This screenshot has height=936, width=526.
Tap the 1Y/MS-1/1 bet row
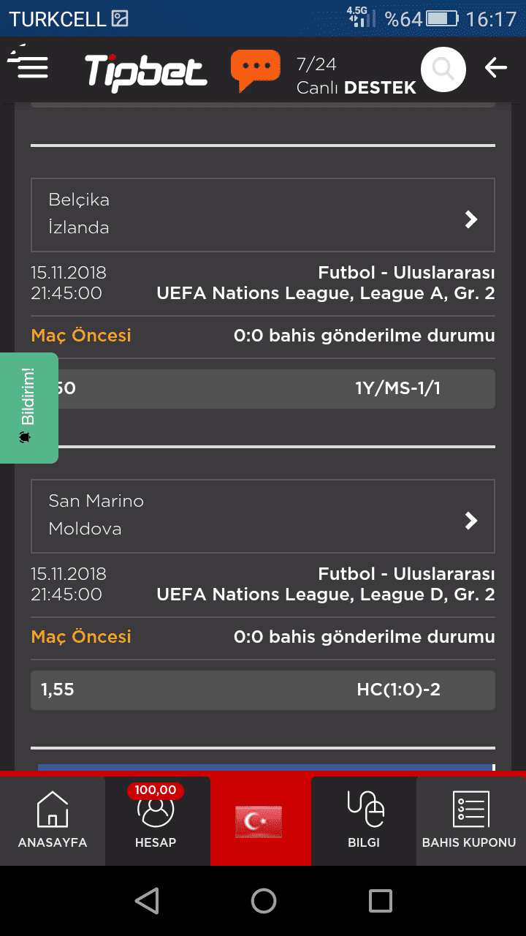tap(263, 388)
